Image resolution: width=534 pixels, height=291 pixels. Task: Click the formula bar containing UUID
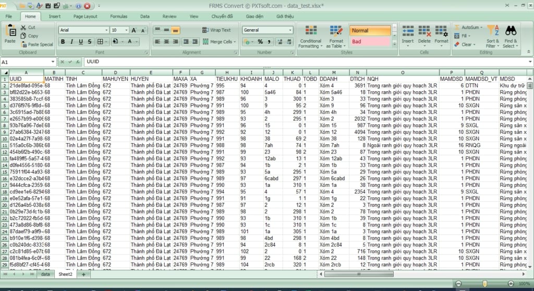[x=302, y=62]
